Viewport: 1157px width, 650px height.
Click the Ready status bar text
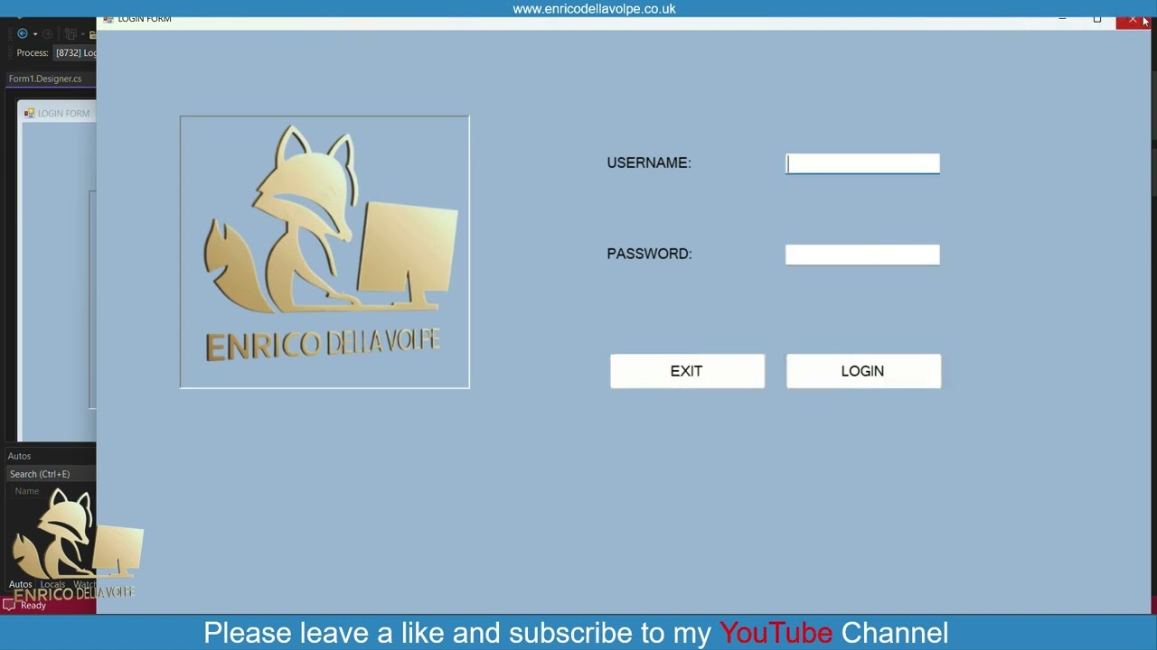pyautogui.click(x=33, y=606)
